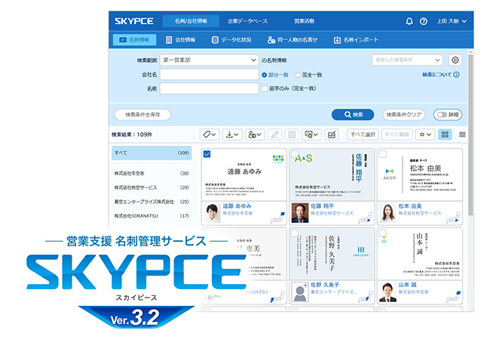Screen dimensions: 490x339
Task: Switch to the 名刺情報 sub tab
Action: (134, 40)
